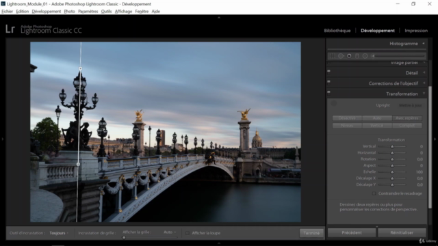Click the bridge photo in the preview
This screenshot has height=246, width=438.
point(166,132)
